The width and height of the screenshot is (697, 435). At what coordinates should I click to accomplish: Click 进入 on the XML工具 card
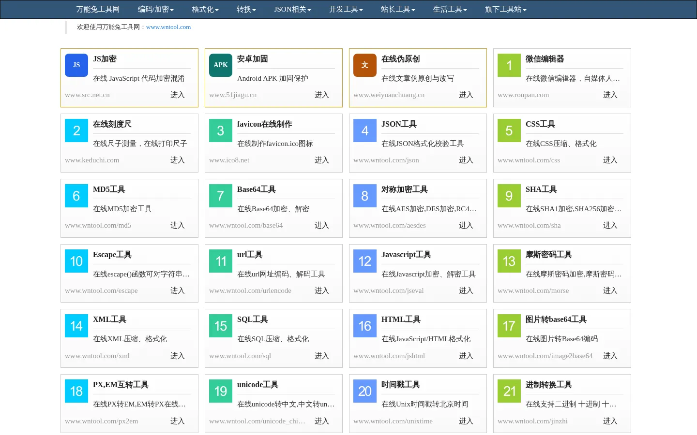click(178, 356)
